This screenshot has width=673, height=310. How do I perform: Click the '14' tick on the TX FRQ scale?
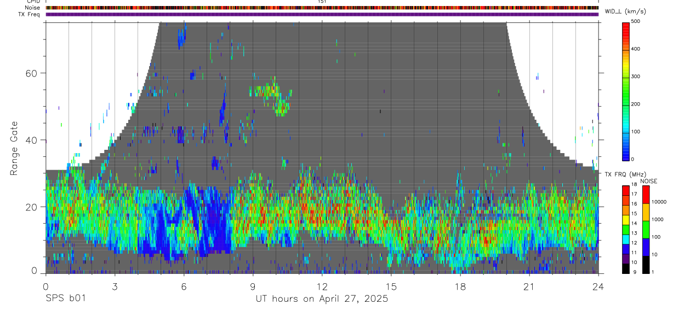635,224
